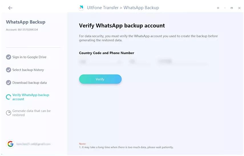Click the checkmark beside Sign in to Google Drive
244x156 pixels.
click(9, 57)
